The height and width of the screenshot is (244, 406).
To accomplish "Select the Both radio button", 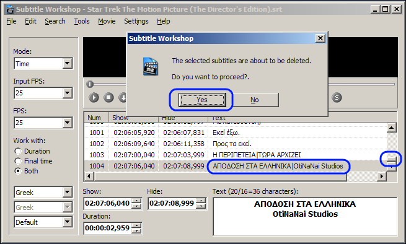I will (17, 171).
